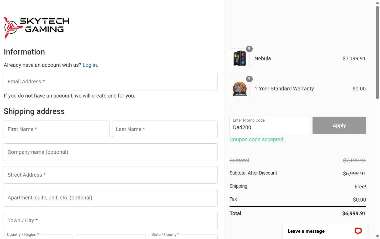Select the Last Name input
The height and width of the screenshot is (239, 380).
pos(165,129)
